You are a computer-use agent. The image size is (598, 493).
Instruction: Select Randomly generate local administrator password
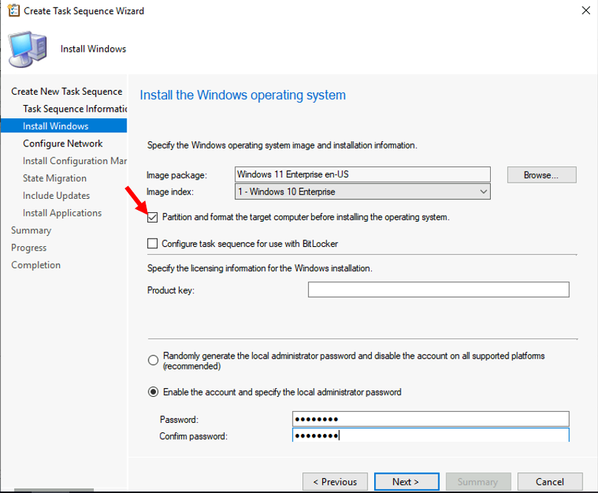pos(153,360)
